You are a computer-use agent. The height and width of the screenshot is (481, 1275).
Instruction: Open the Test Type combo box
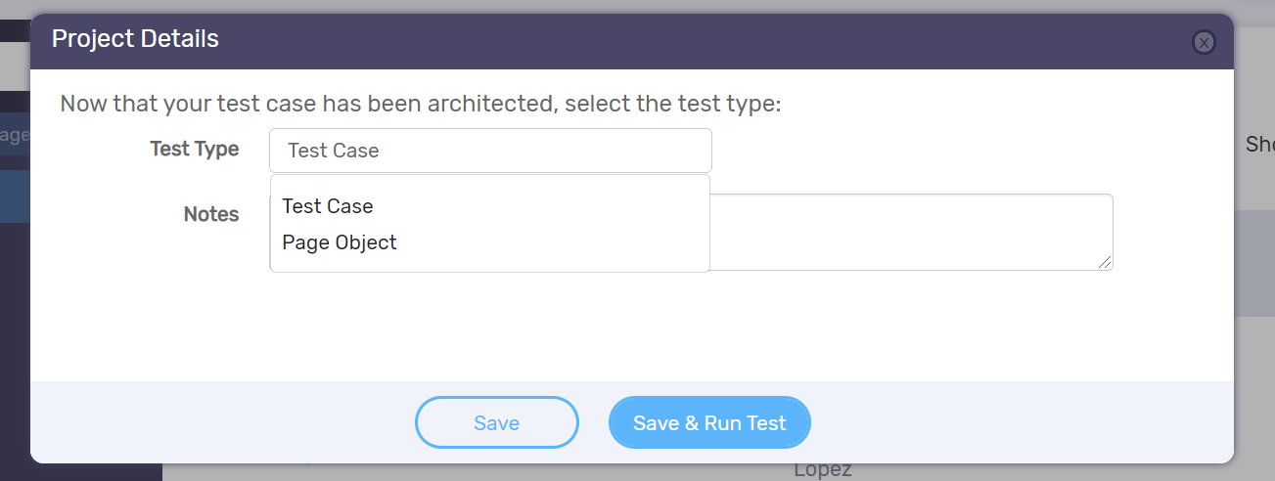(490, 151)
